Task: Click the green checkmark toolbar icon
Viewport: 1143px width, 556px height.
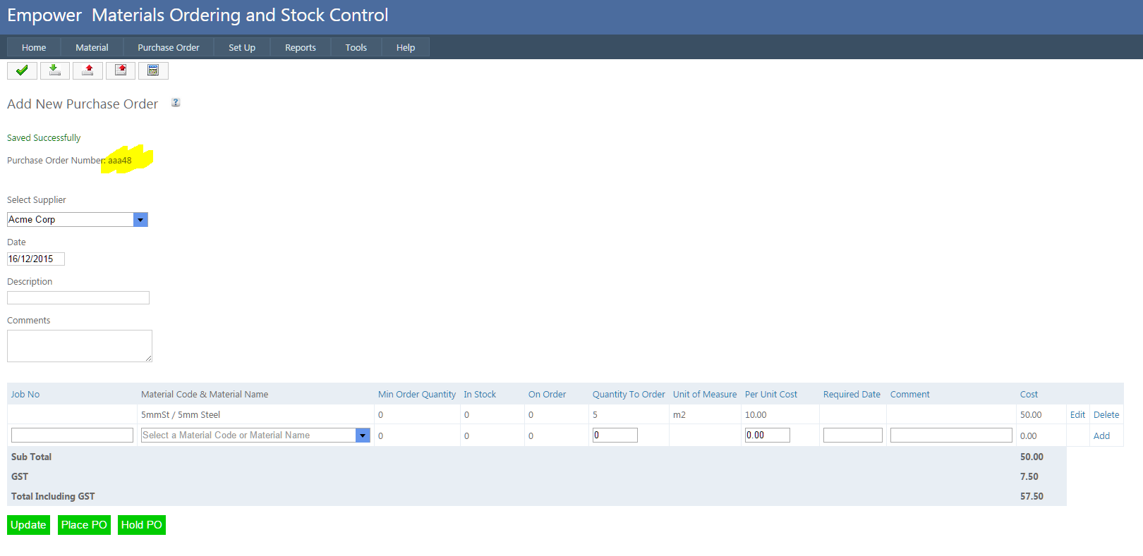Action: [22, 70]
